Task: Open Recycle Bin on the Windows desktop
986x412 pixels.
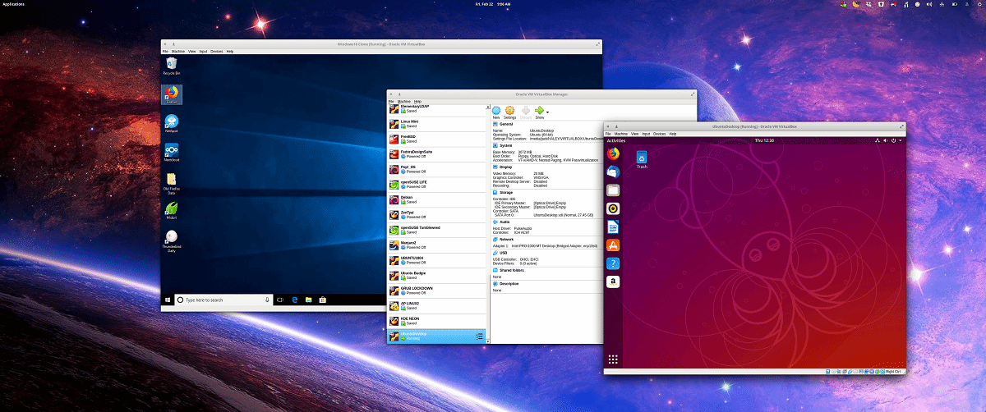Action: (172, 65)
